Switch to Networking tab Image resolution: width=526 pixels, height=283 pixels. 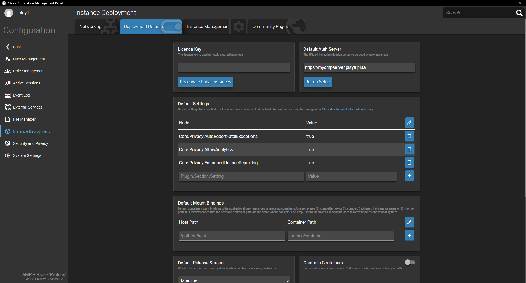[x=97, y=27]
